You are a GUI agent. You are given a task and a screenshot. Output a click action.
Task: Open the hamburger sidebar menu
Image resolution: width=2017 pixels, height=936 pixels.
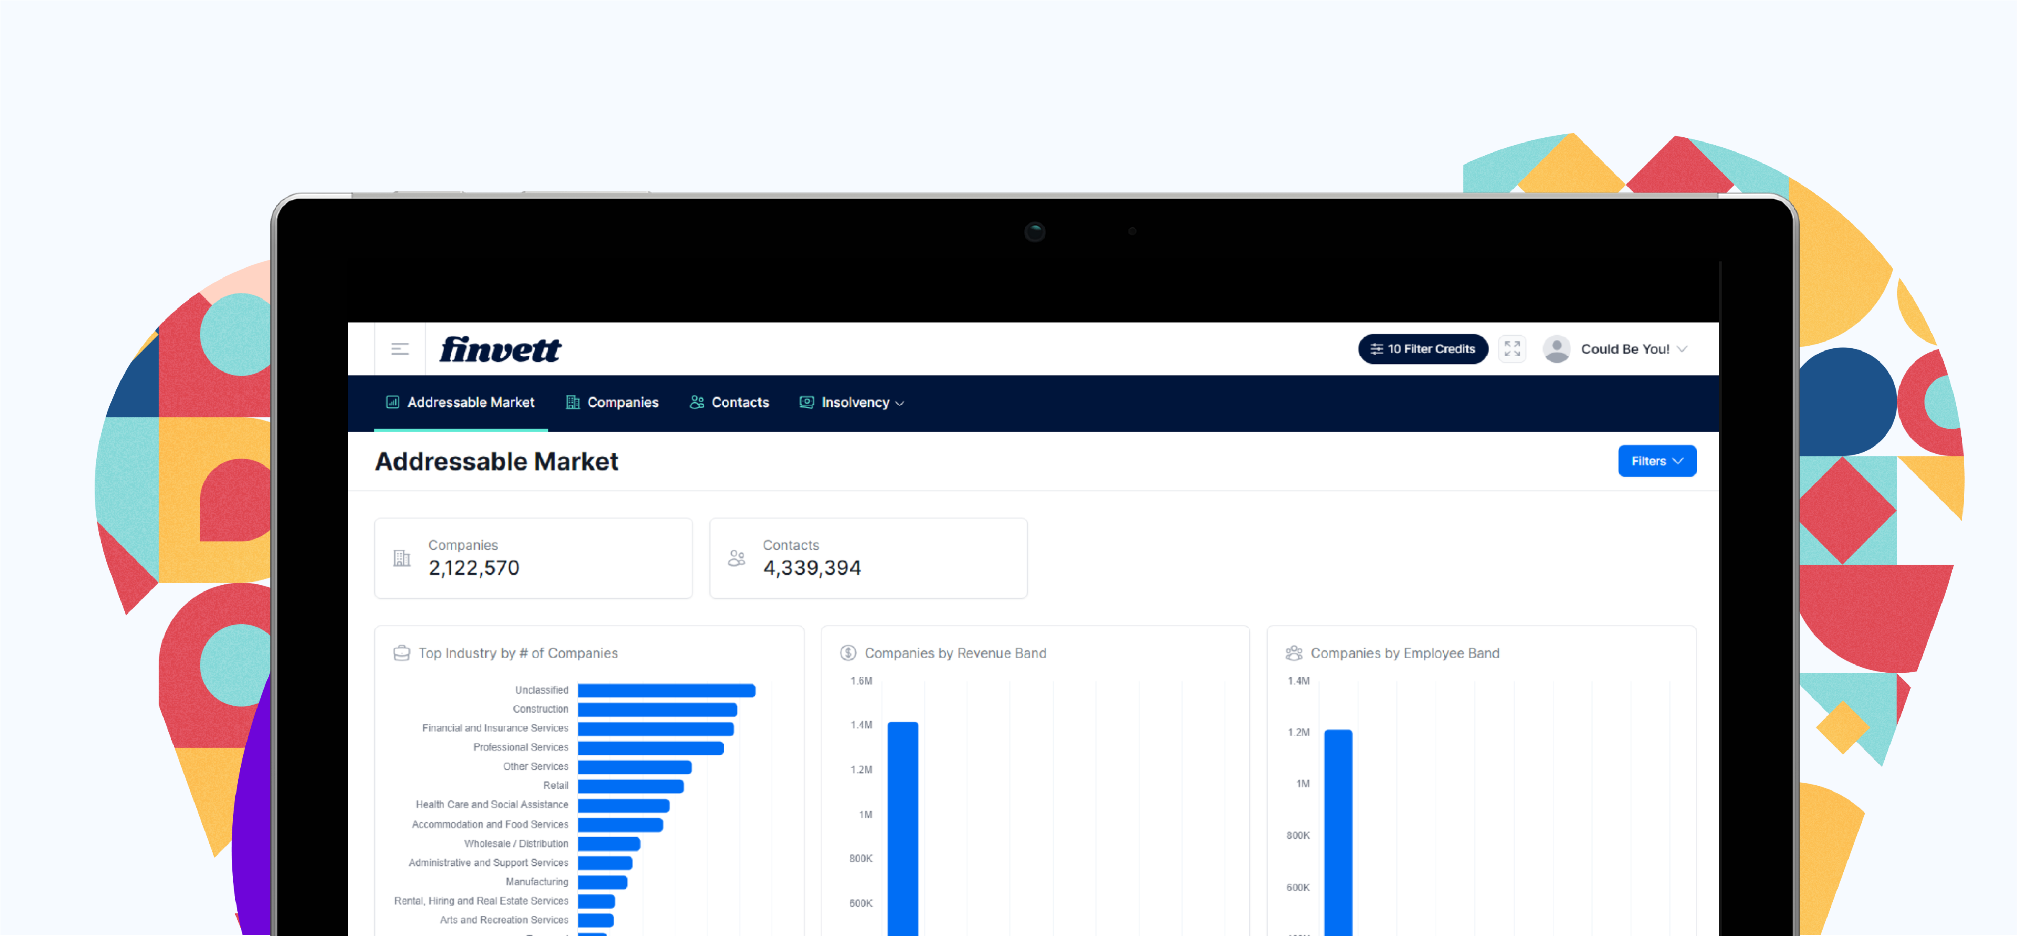click(x=400, y=349)
